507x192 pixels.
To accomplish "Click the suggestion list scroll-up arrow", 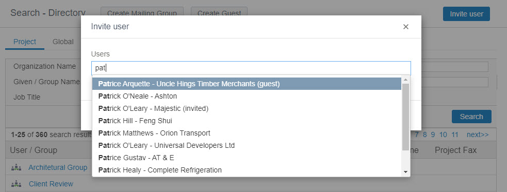I will (406, 79).
